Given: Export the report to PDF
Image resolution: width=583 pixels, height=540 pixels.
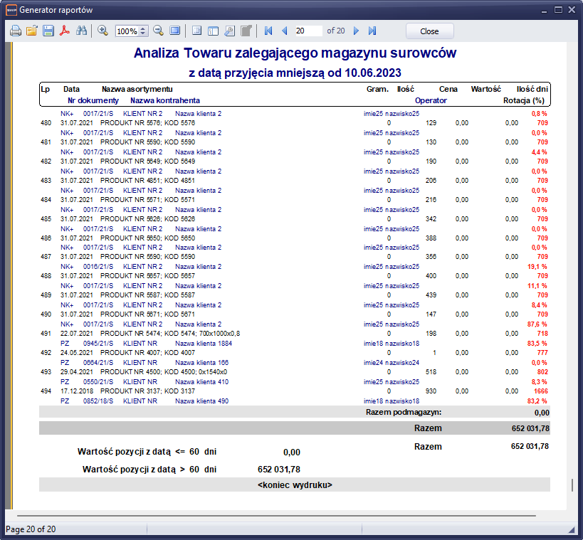Looking at the screenshot, I should point(65,31).
